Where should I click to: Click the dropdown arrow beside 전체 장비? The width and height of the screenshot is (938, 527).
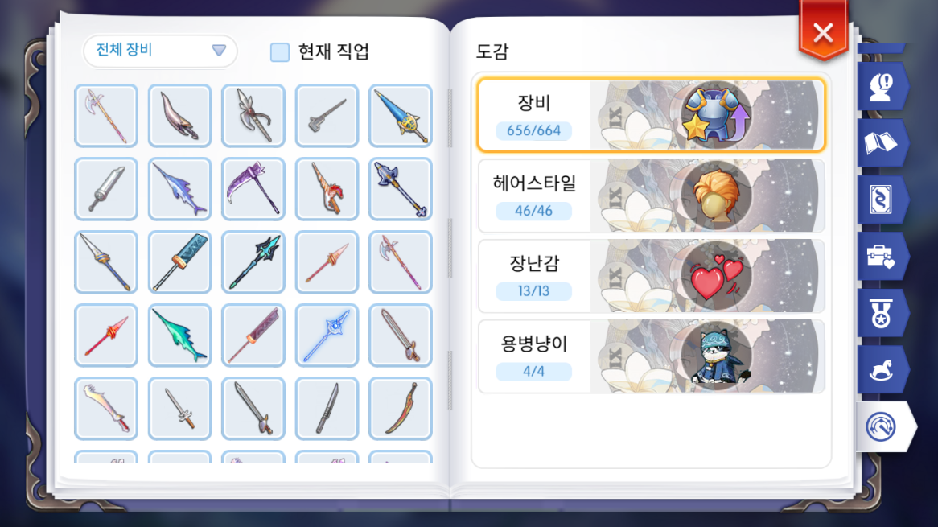click(x=219, y=50)
